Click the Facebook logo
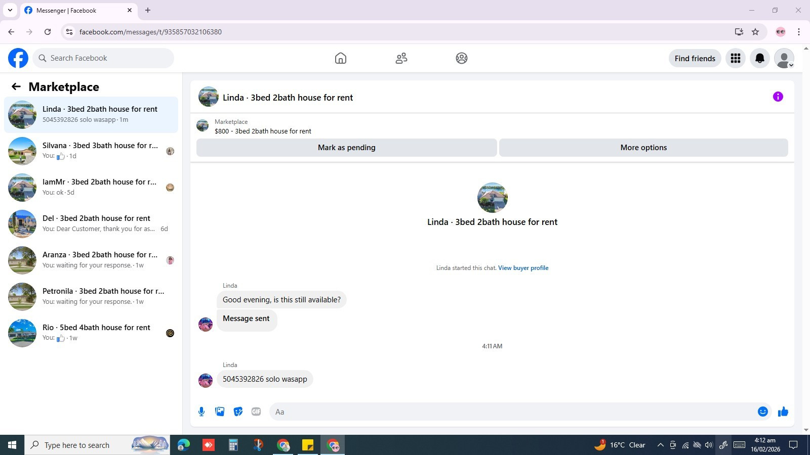 point(18,58)
